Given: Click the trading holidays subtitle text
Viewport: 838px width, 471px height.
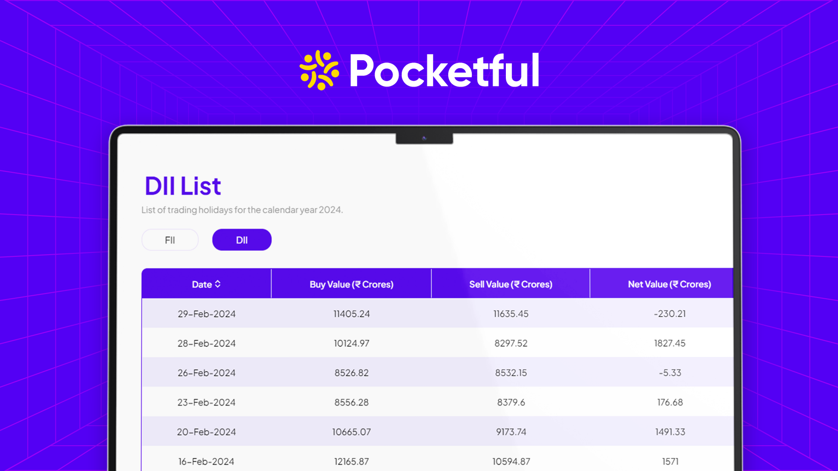Looking at the screenshot, I should pos(242,210).
